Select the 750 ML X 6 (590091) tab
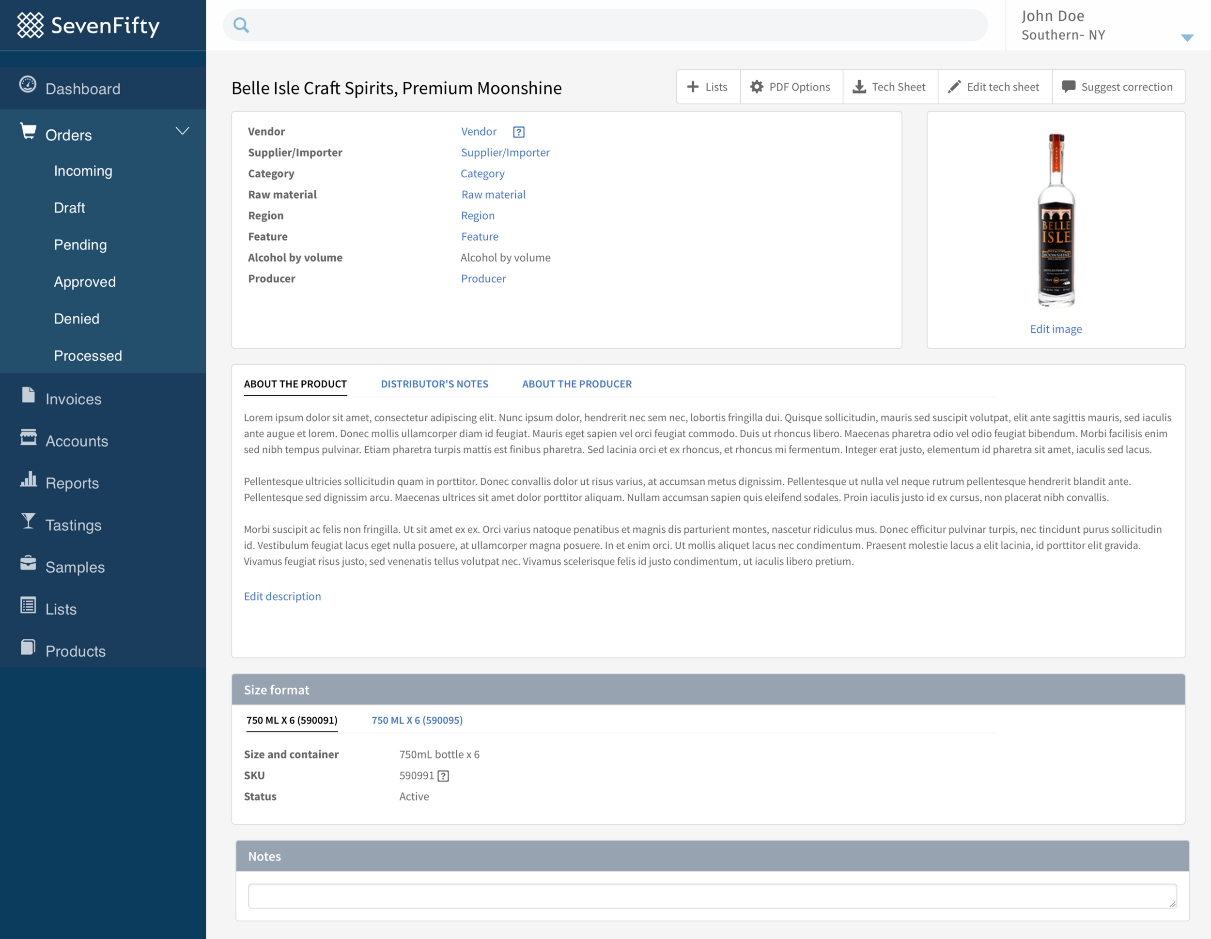 tap(292, 720)
